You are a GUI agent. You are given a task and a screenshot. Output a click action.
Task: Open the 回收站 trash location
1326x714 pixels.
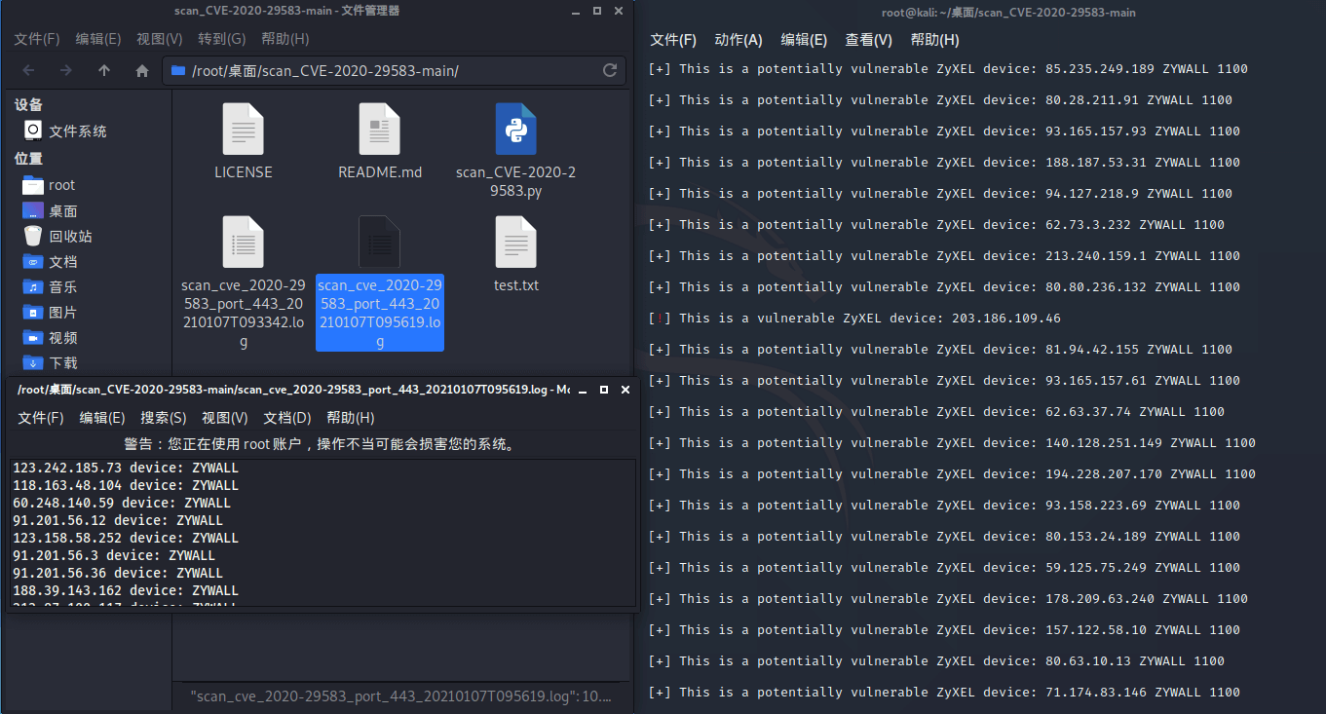(70, 237)
